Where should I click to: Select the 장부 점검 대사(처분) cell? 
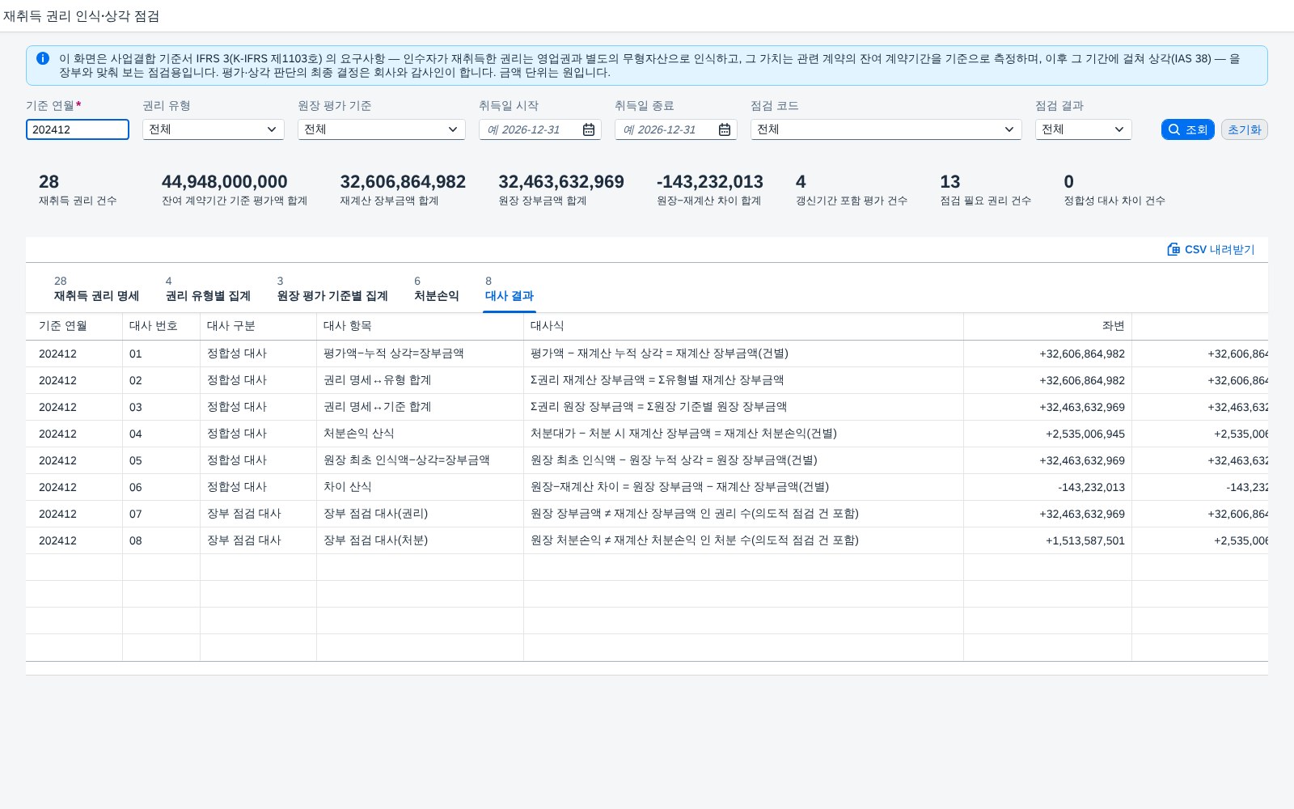[421, 540]
